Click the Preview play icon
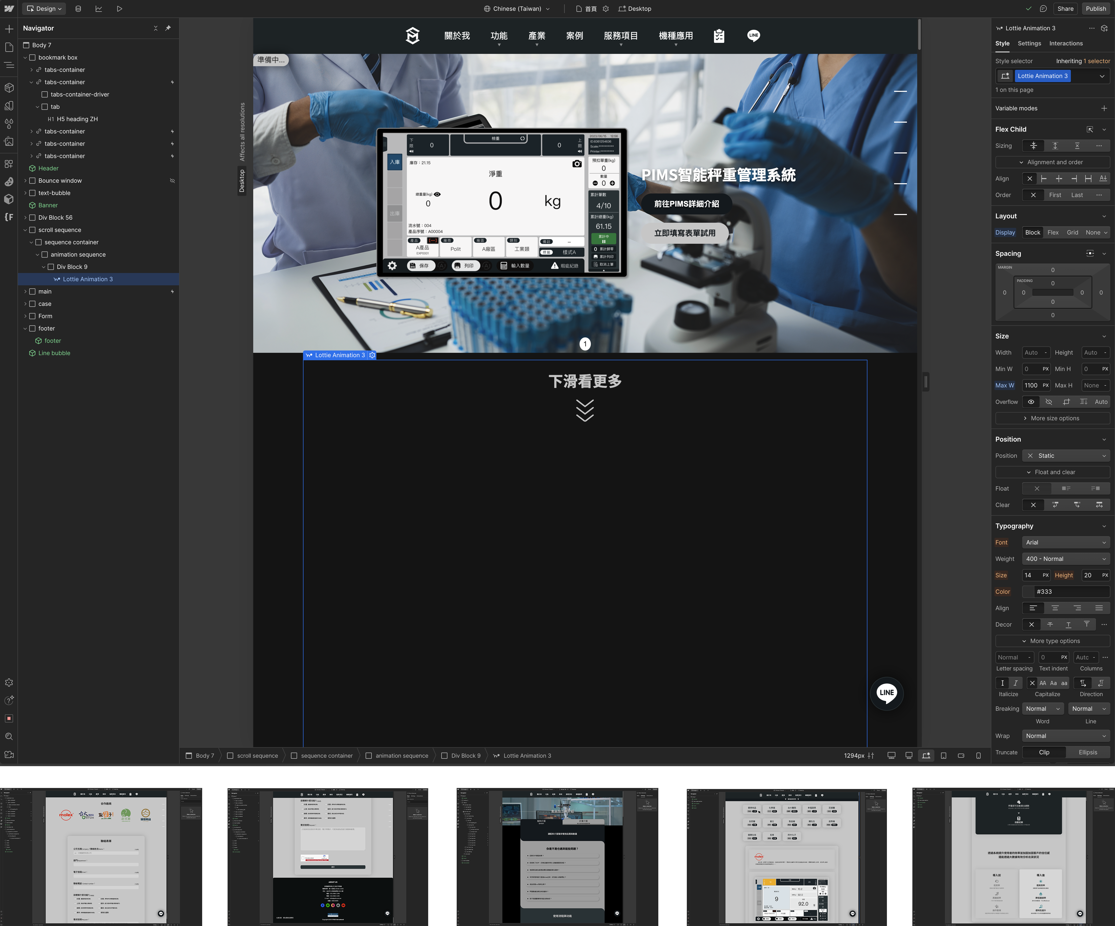Image resolution: width=1115 pixels, height=926 pixels. (120, 8)
